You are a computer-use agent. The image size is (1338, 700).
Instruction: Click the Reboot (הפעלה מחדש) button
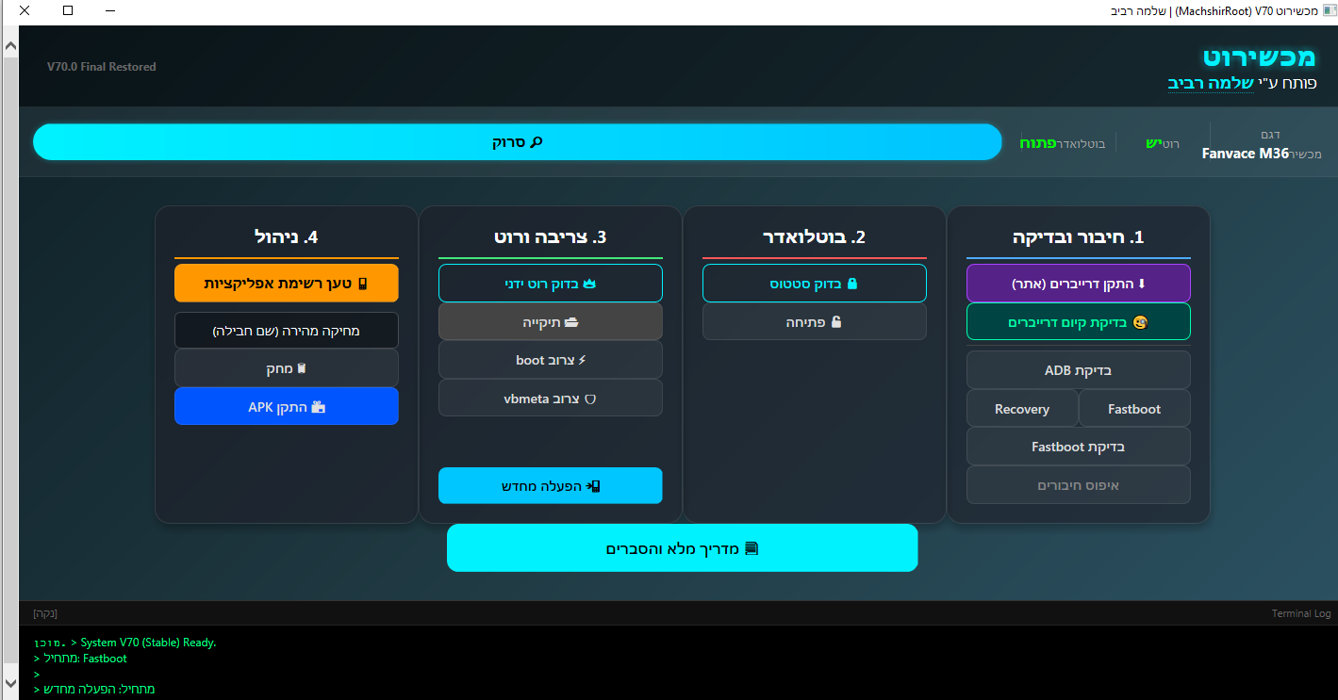pyautogui.click(x=550, y=486)
